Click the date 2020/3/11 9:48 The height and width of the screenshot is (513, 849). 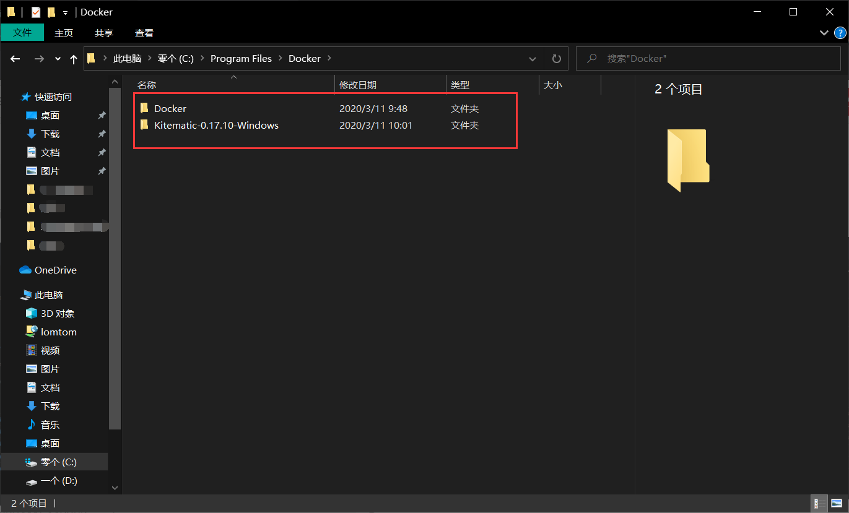(x=373, y=108)
